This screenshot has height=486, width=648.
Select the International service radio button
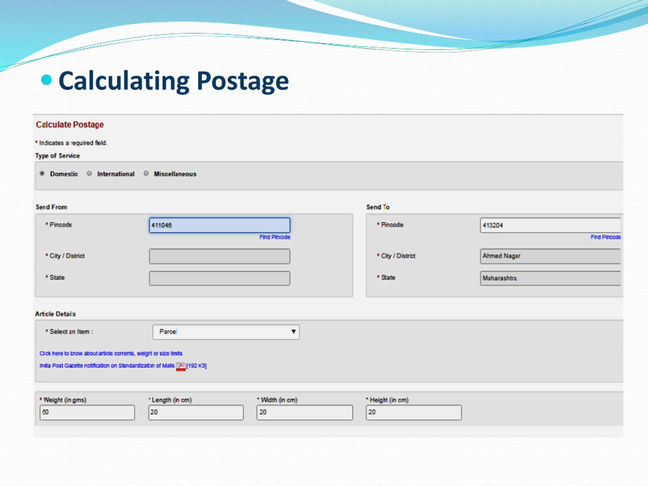pos(89,173)
